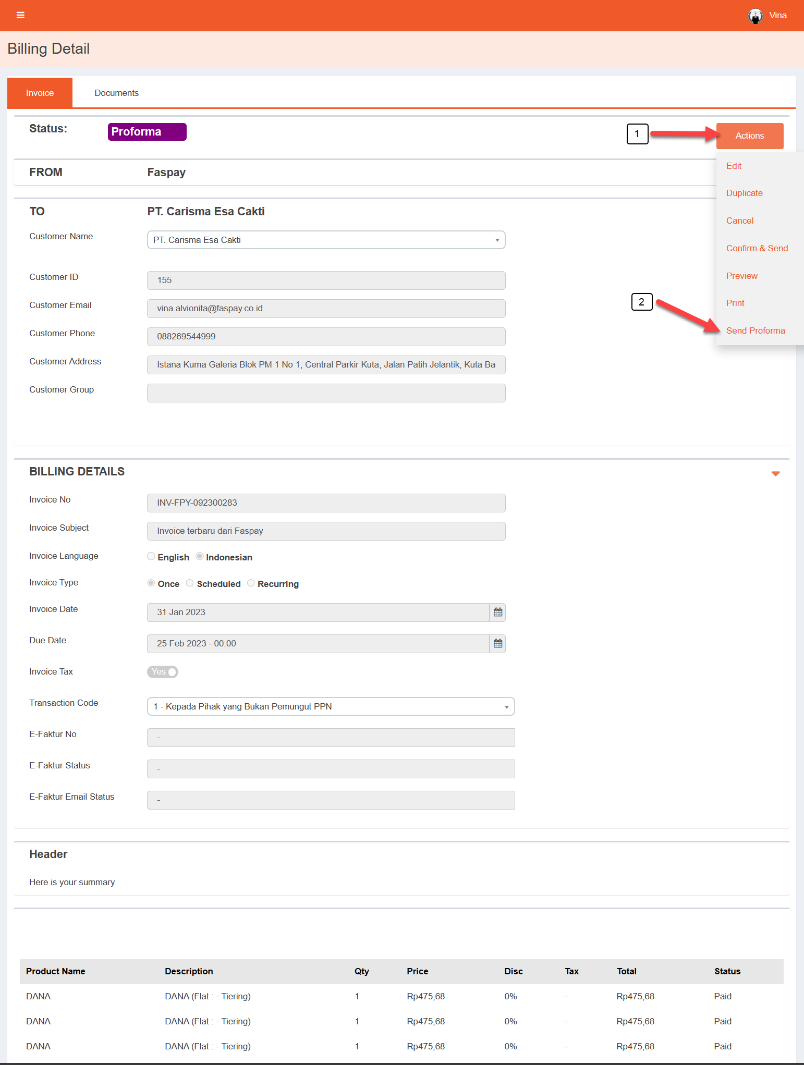Select Indonesian invoice language
The height and width of the screenshot is (1065, 804).
[x=200, y=557]
